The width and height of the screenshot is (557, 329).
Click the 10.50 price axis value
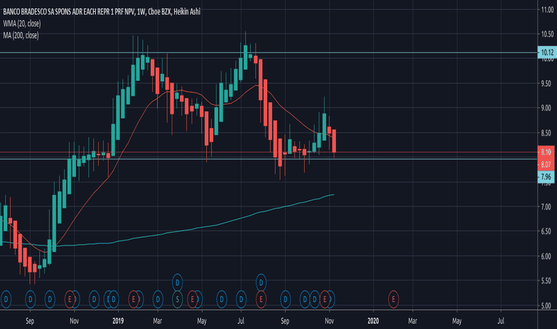pyautogui.click(x=547, y=34)
